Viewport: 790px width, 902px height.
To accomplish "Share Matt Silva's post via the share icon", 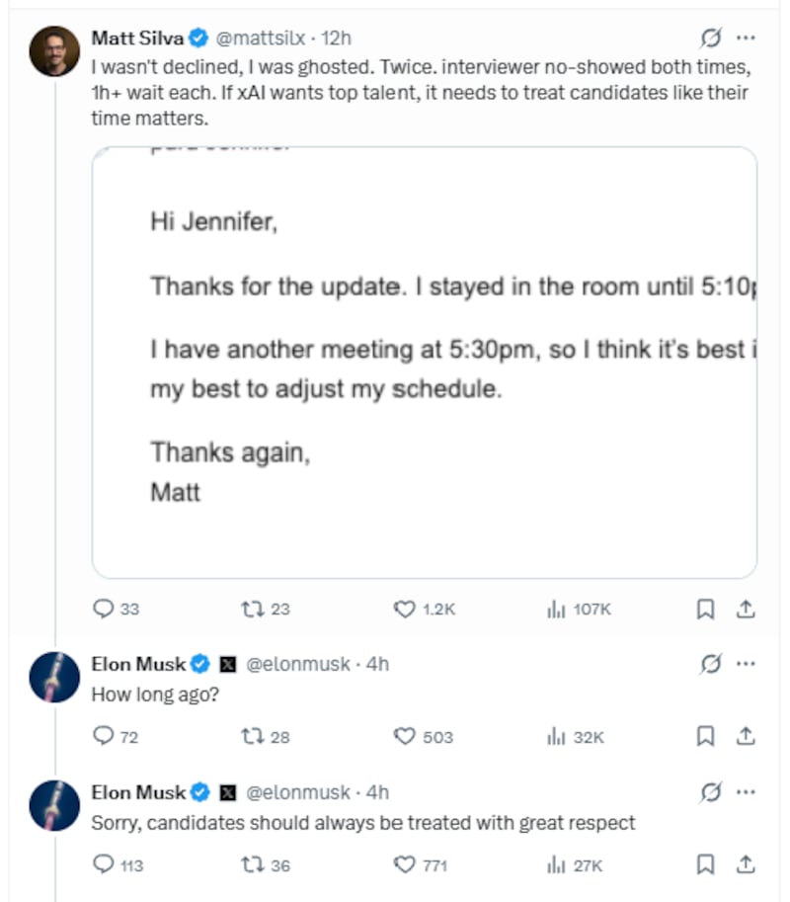I will tap(744, 610).
